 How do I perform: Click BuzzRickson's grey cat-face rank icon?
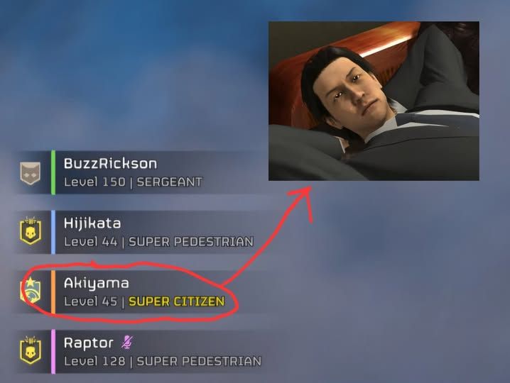[31, 173]
